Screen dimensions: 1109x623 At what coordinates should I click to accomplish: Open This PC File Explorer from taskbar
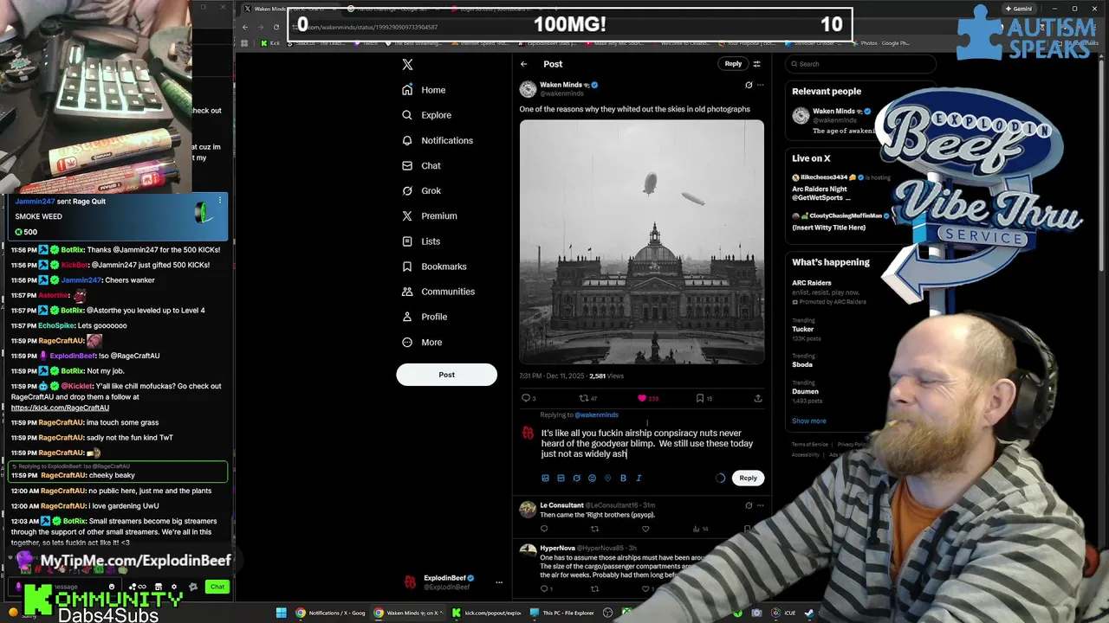[563, 613]
